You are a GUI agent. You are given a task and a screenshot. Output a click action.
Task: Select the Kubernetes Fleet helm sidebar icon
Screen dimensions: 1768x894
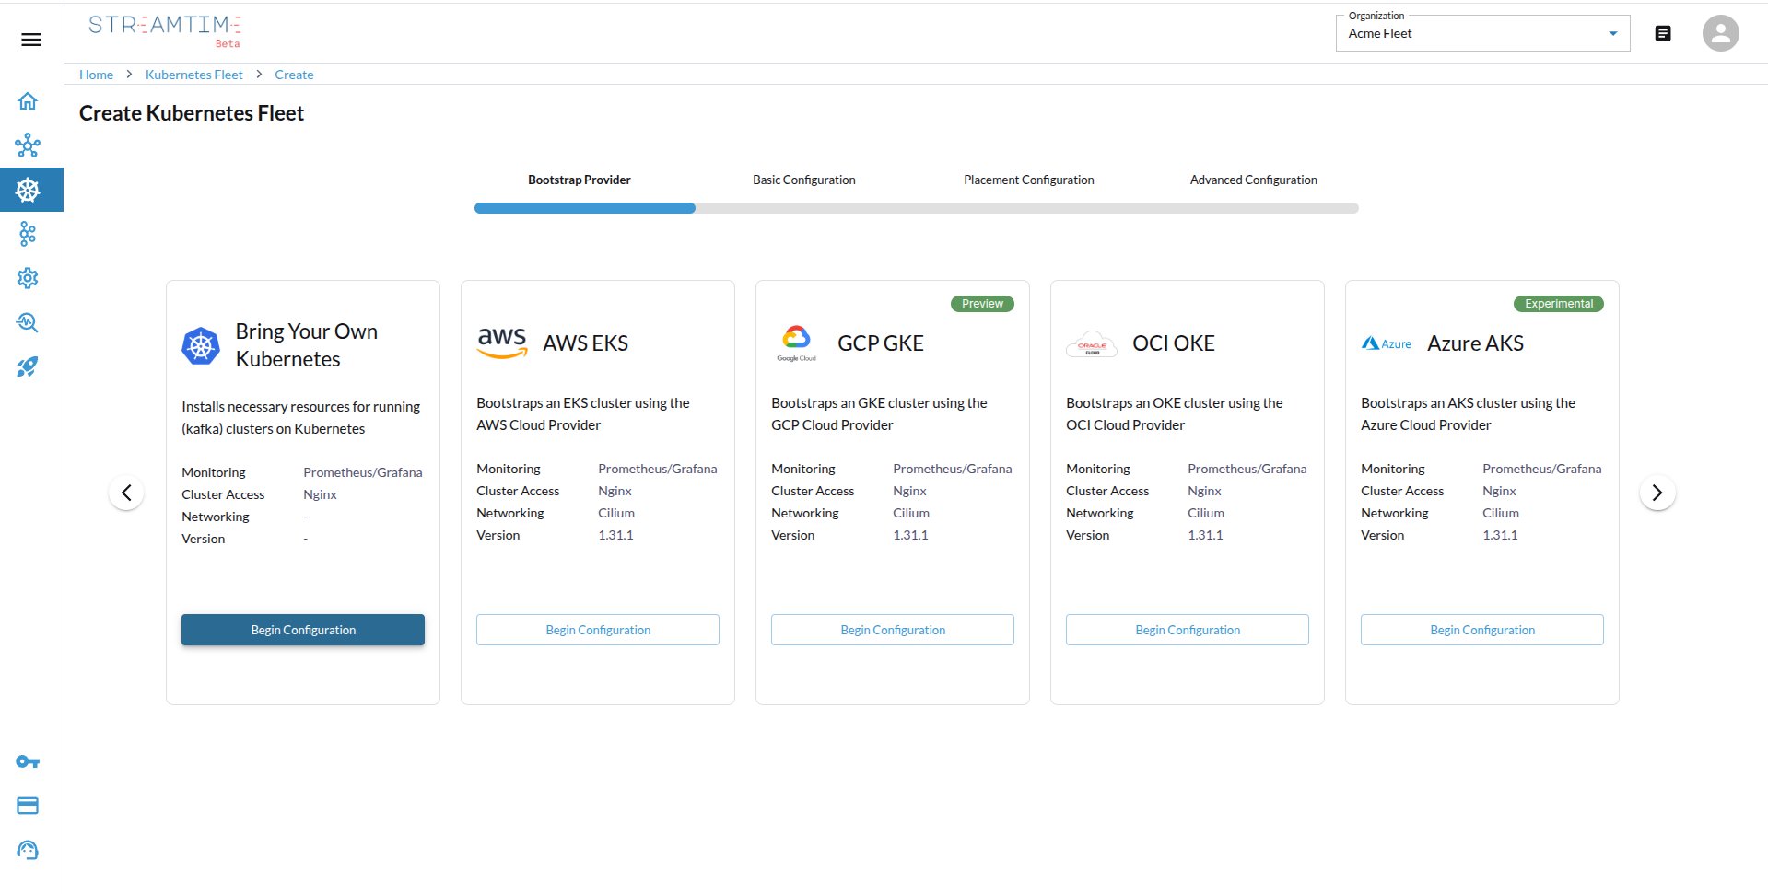28,190
